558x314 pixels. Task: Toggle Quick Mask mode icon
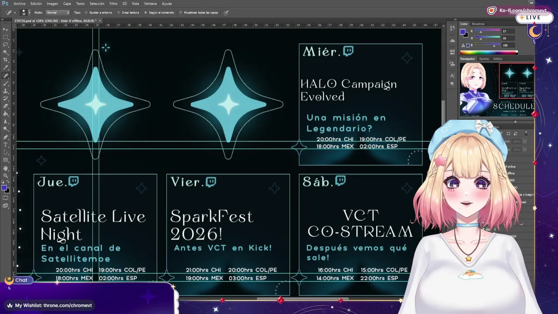click(x=6, y=198)
